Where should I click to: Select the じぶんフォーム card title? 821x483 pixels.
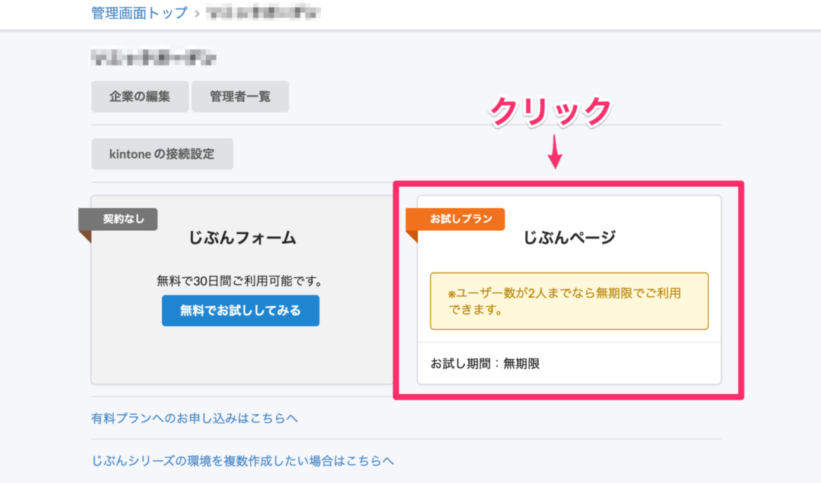tap(242, 238)
